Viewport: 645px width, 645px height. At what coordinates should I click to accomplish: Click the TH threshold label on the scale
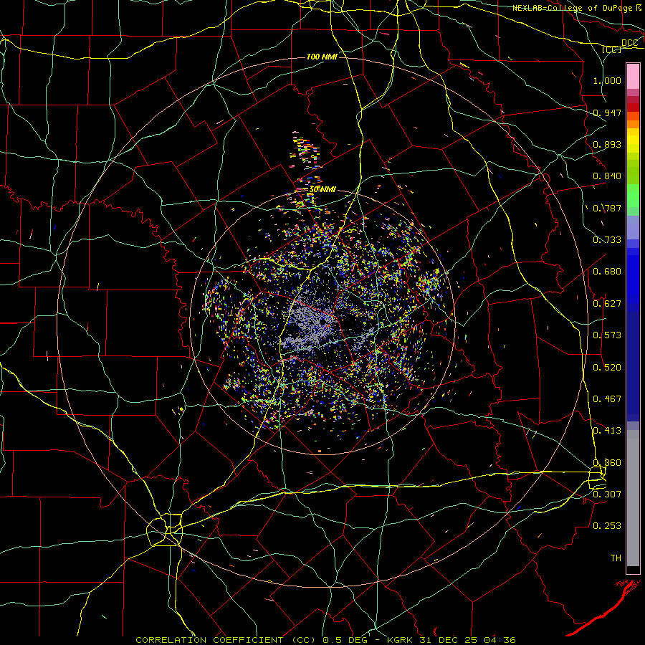(x=616, y=558)
